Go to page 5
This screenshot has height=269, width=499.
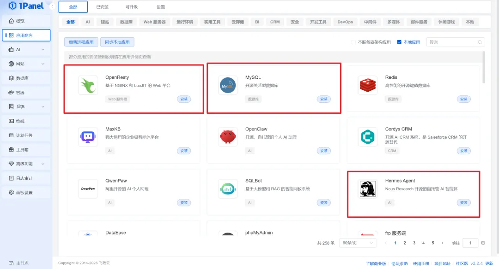433,243
